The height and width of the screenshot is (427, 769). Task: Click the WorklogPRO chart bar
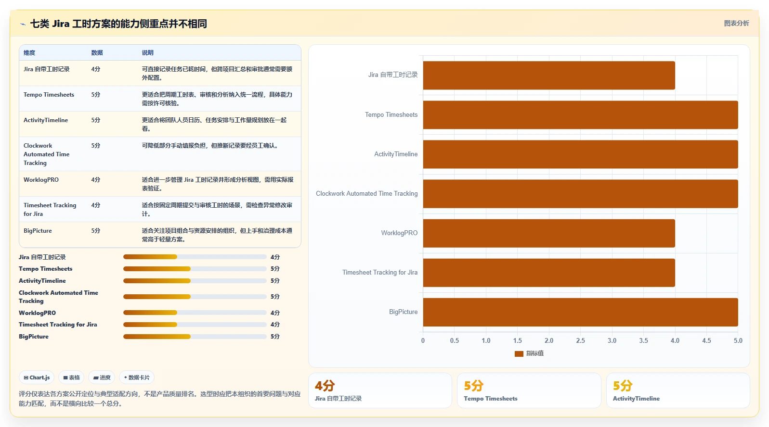point(549,233)
